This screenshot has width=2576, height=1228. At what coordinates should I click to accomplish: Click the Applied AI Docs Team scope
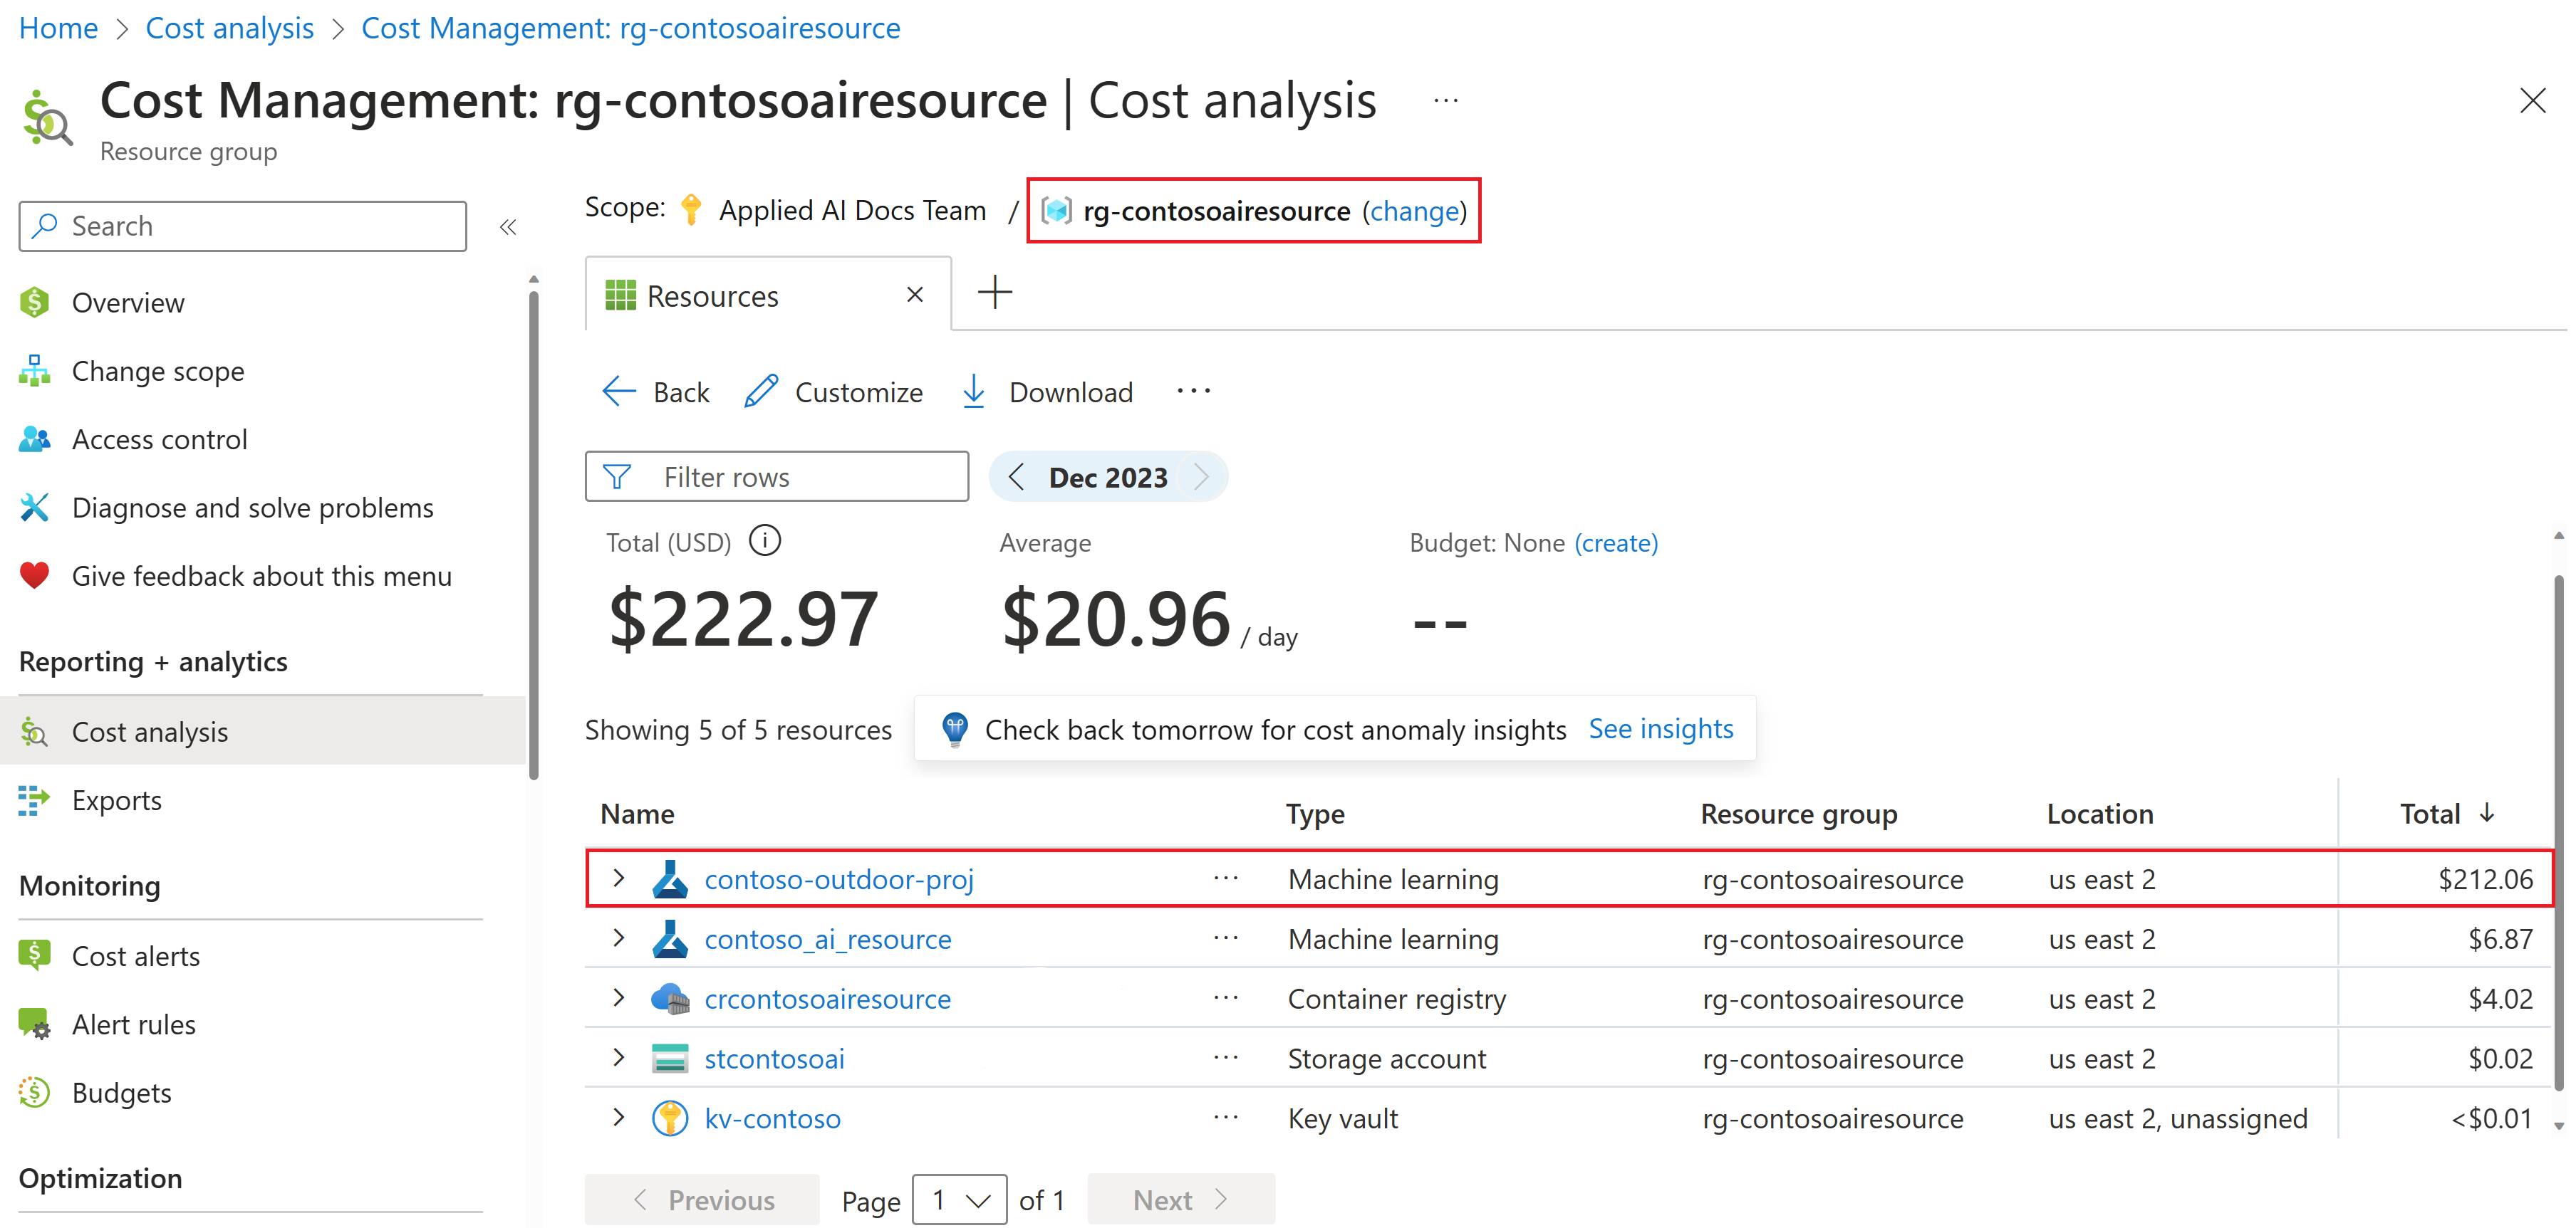pos(852,211)
